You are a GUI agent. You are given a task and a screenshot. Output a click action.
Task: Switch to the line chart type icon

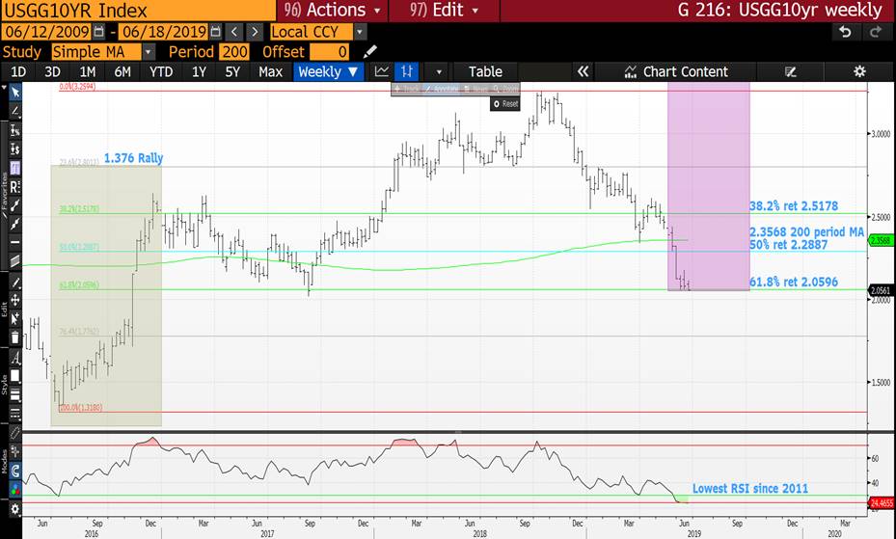click(381, 71)
